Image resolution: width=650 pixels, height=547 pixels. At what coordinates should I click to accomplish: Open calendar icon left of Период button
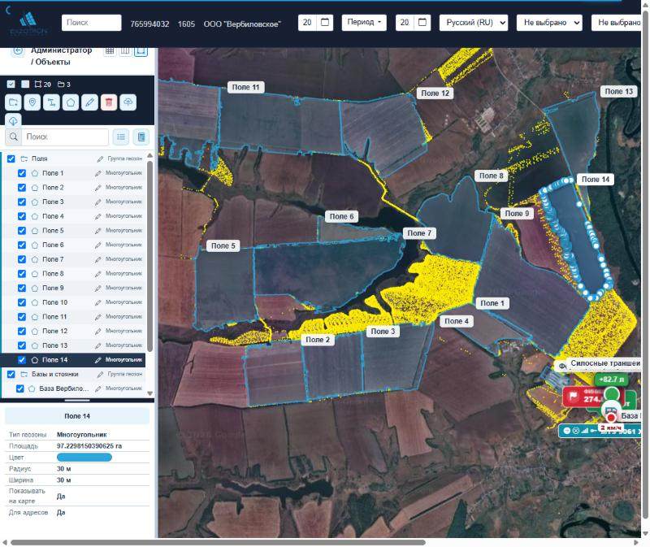325,23
